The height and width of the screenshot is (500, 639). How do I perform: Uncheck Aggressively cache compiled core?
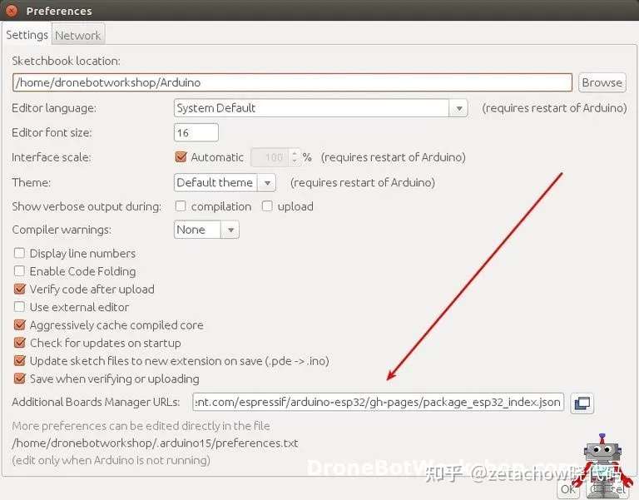tap(20, 324)
